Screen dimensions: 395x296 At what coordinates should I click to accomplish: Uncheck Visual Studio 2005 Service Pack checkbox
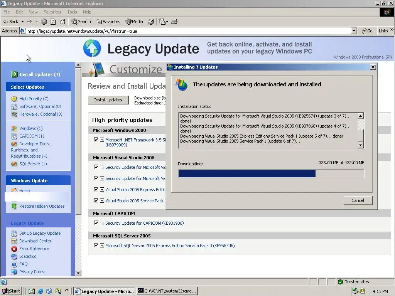96,200
